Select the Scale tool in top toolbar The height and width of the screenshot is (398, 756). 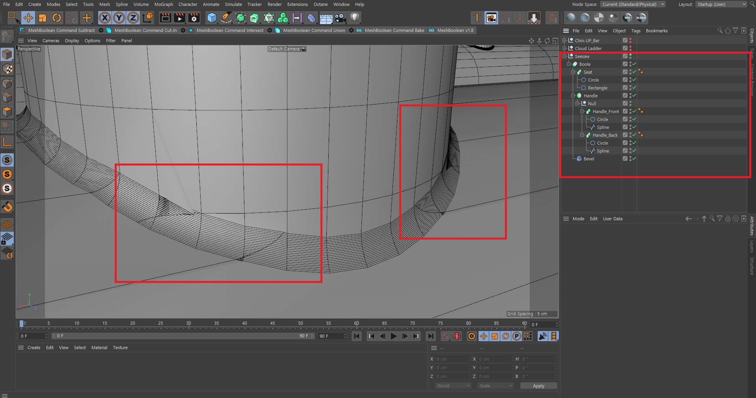[x=43, y=18]
